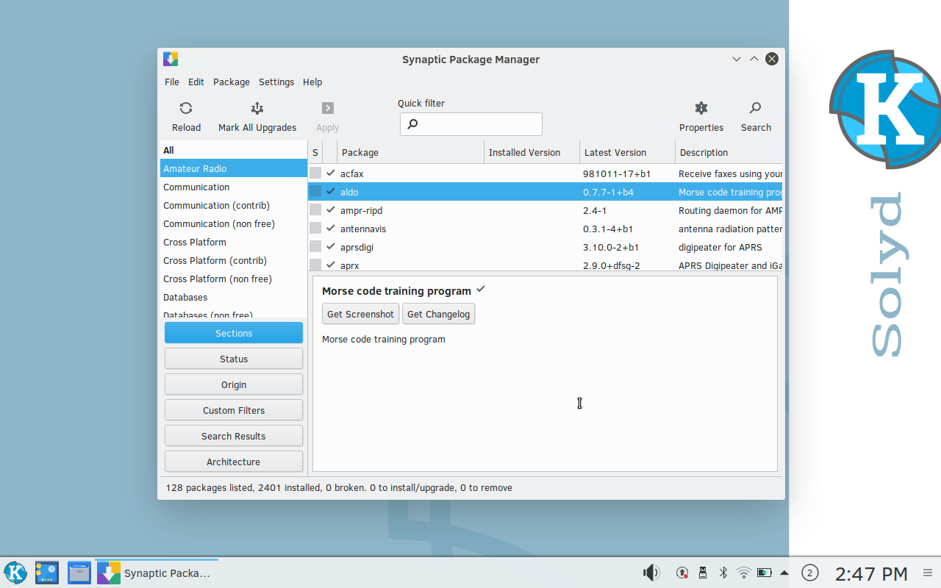The image size is (941, 588).
Task: Click the software update tray icon
Action: click(681, 572)
